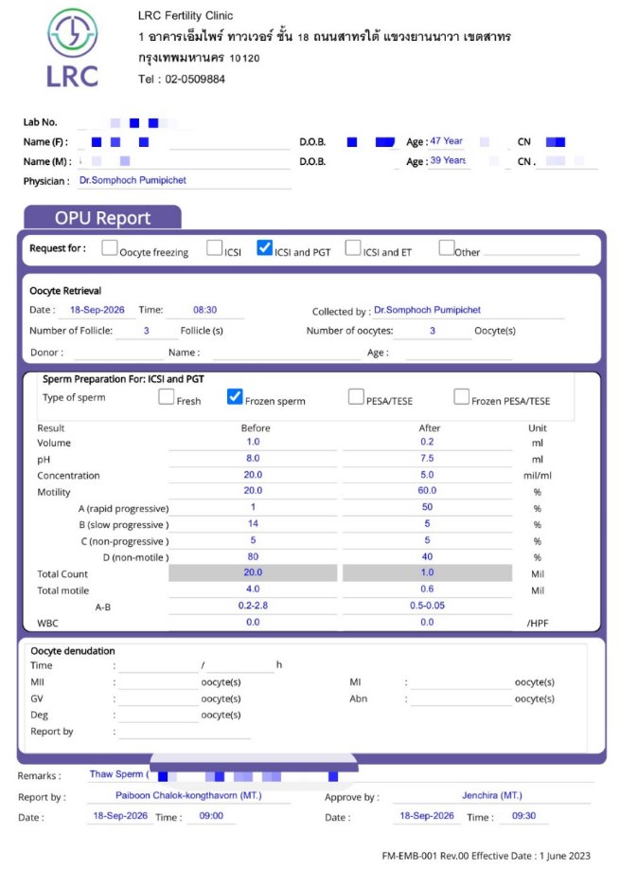The width and height of the screenshot is (620, 871).
Task: Select Total motile After value 0.6
Action: pyautogui.click(x=427, y=590)
